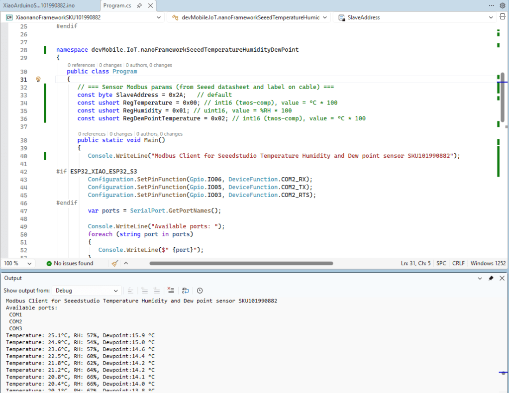Viewport: 509px width, 393px height.
Task: Click the lightbulb quick actions icon
Action: pyautogui.click(x=38, y=80)
